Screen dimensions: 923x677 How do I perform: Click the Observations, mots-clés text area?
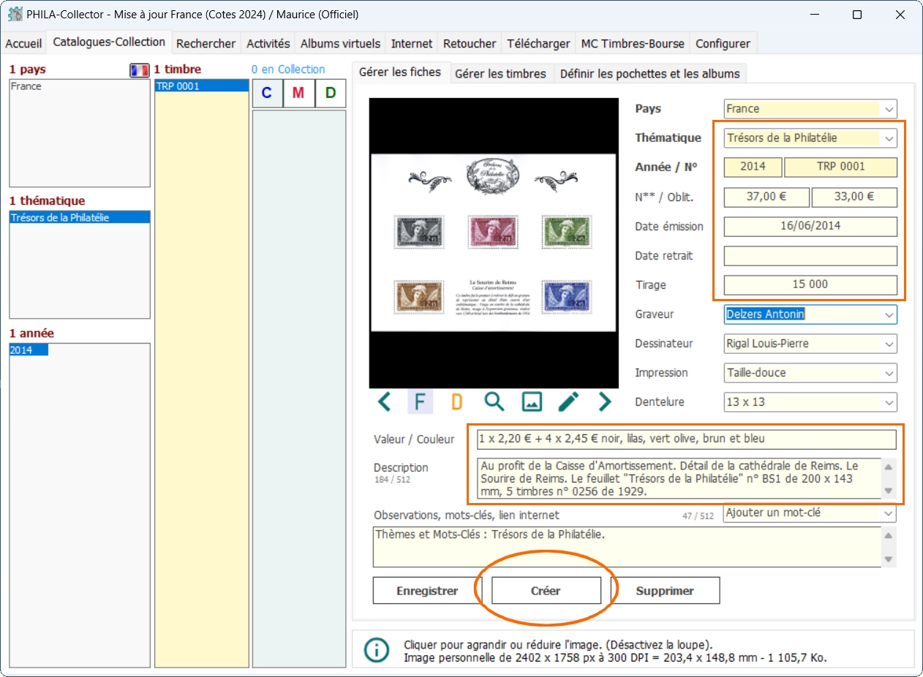point(628,547)
